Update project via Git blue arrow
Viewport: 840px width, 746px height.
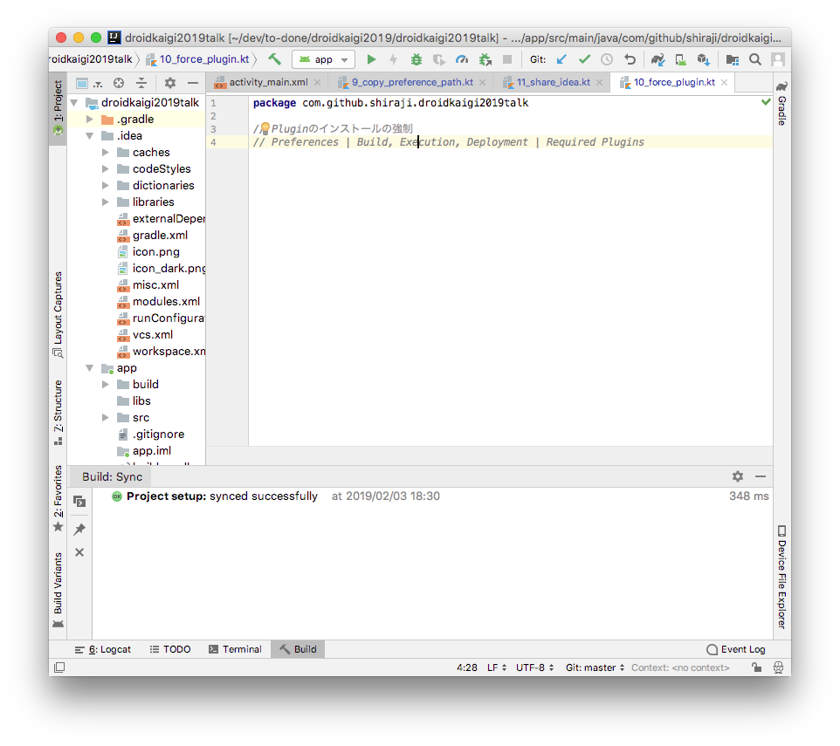561,59
